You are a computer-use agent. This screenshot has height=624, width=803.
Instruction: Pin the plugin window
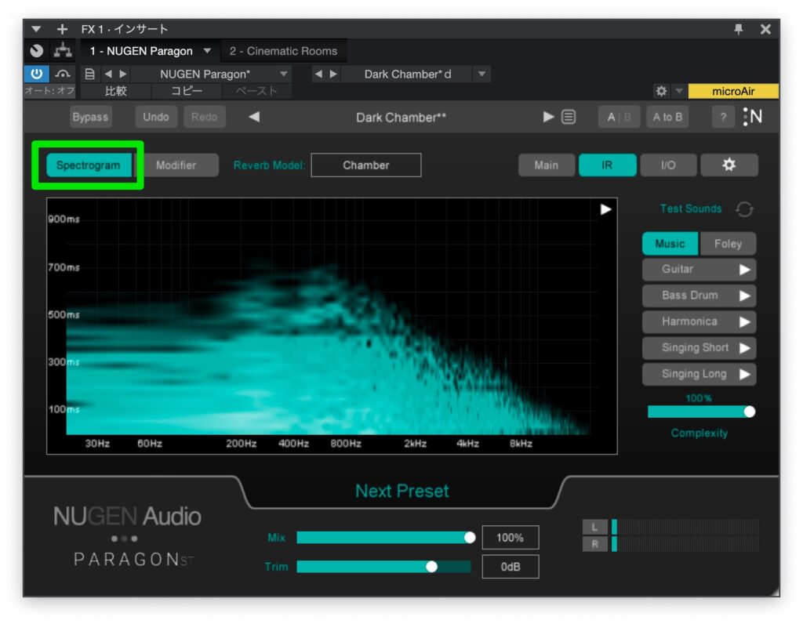tap(738, 29)
